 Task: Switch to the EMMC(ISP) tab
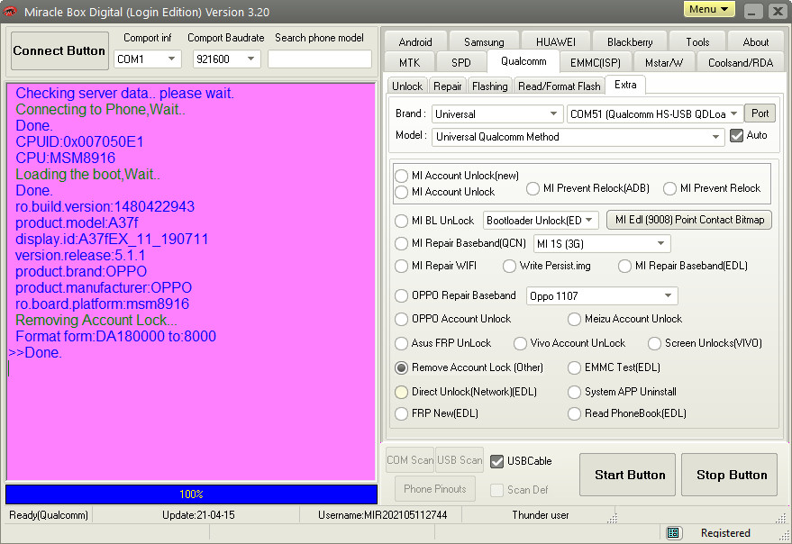point(595,63)
